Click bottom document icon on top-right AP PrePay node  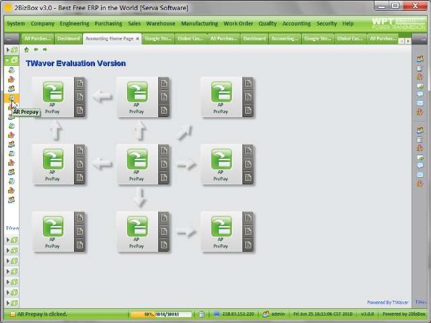(248, 110)
